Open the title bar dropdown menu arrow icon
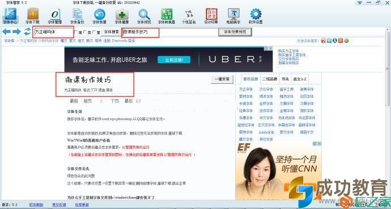 click(359, 3)
